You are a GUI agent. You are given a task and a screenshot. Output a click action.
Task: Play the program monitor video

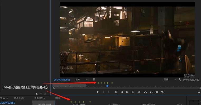127,92
